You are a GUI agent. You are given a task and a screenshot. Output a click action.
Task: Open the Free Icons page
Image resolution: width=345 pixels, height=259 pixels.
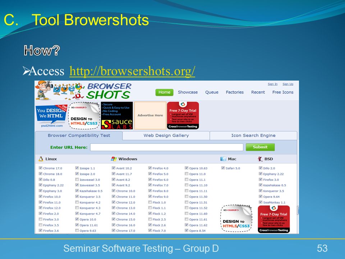pyautogui.click(x=283, y=92)
